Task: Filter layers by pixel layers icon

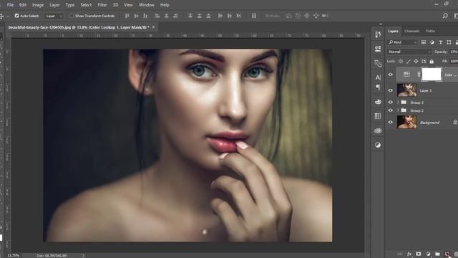Action: tap(424, 42)
